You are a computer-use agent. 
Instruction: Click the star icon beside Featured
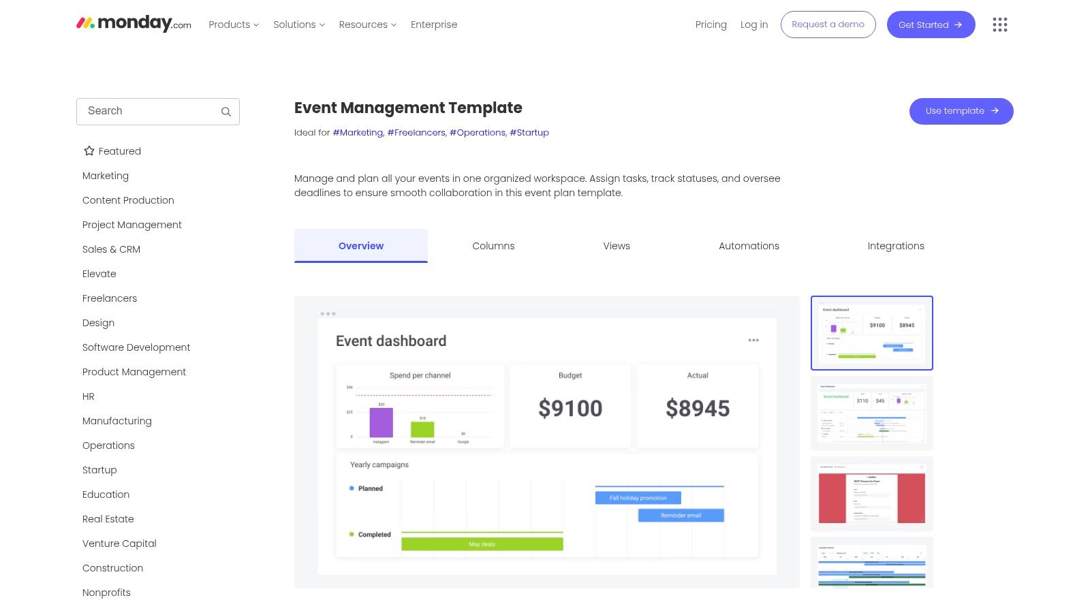(89, 151)
